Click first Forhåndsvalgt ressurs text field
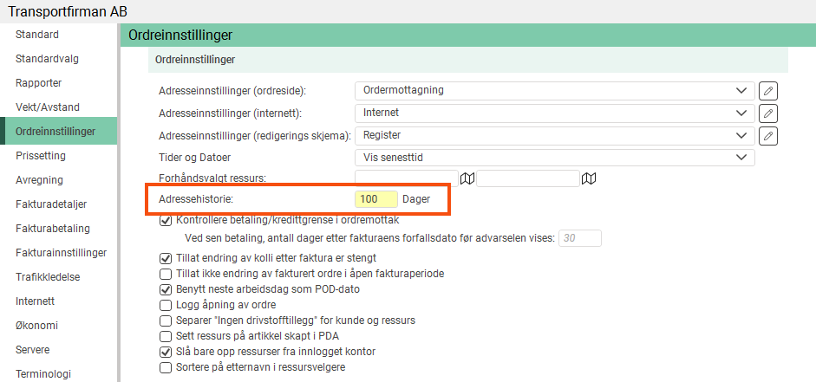 click(406, 178)
